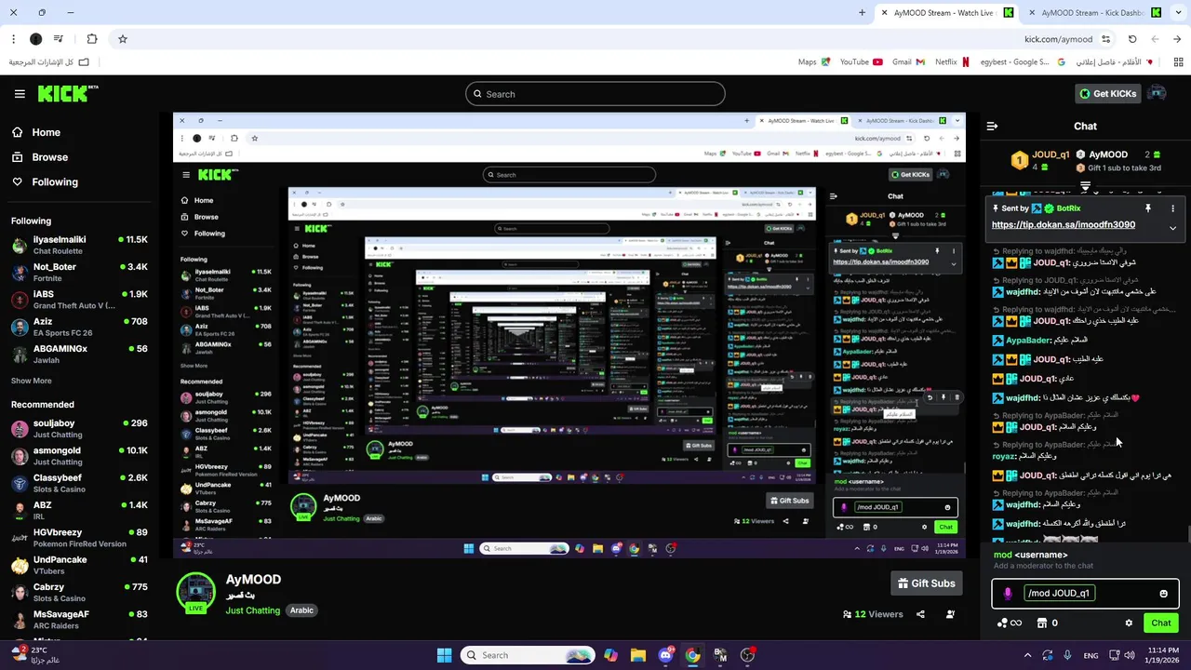Click the live stream video player

coord(569,335)
